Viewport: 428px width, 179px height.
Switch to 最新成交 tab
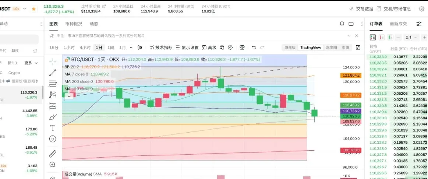[x=398, y=24]
